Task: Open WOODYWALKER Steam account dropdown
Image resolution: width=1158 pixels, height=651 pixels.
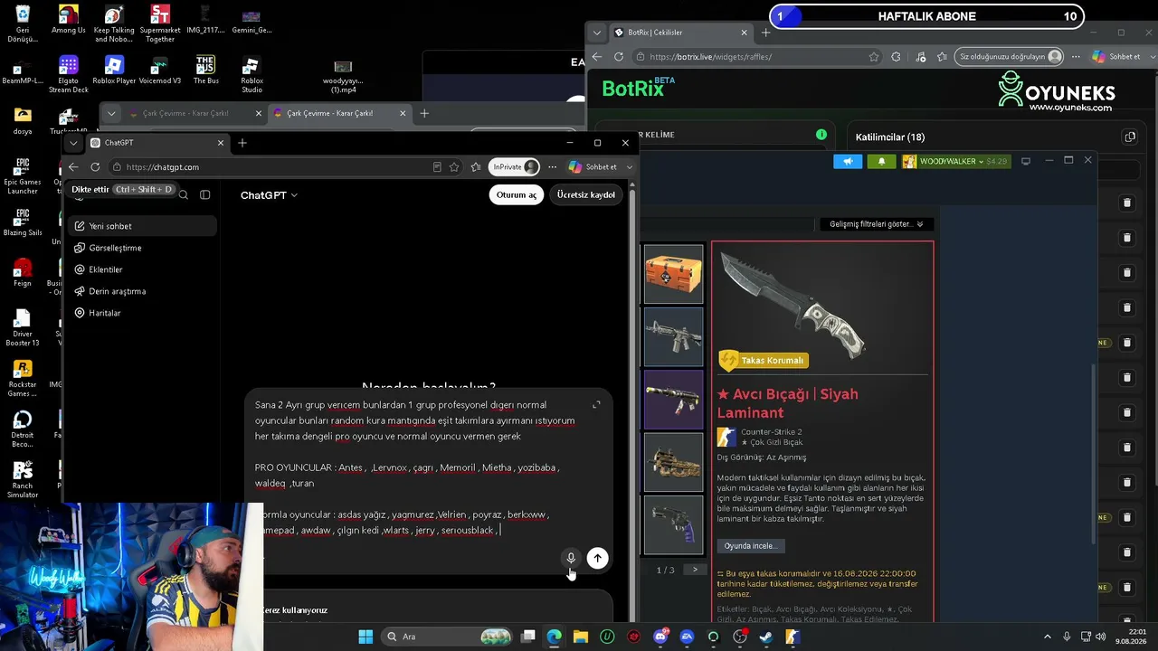Action: point(954,161)
